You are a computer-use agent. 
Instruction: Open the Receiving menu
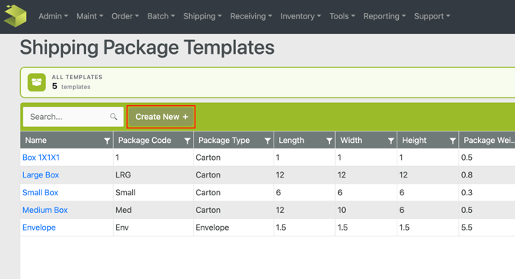point(251,16)
